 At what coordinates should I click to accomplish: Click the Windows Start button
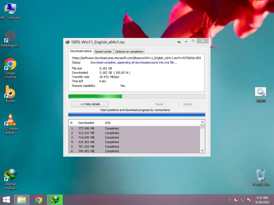(x=6, y=200)
